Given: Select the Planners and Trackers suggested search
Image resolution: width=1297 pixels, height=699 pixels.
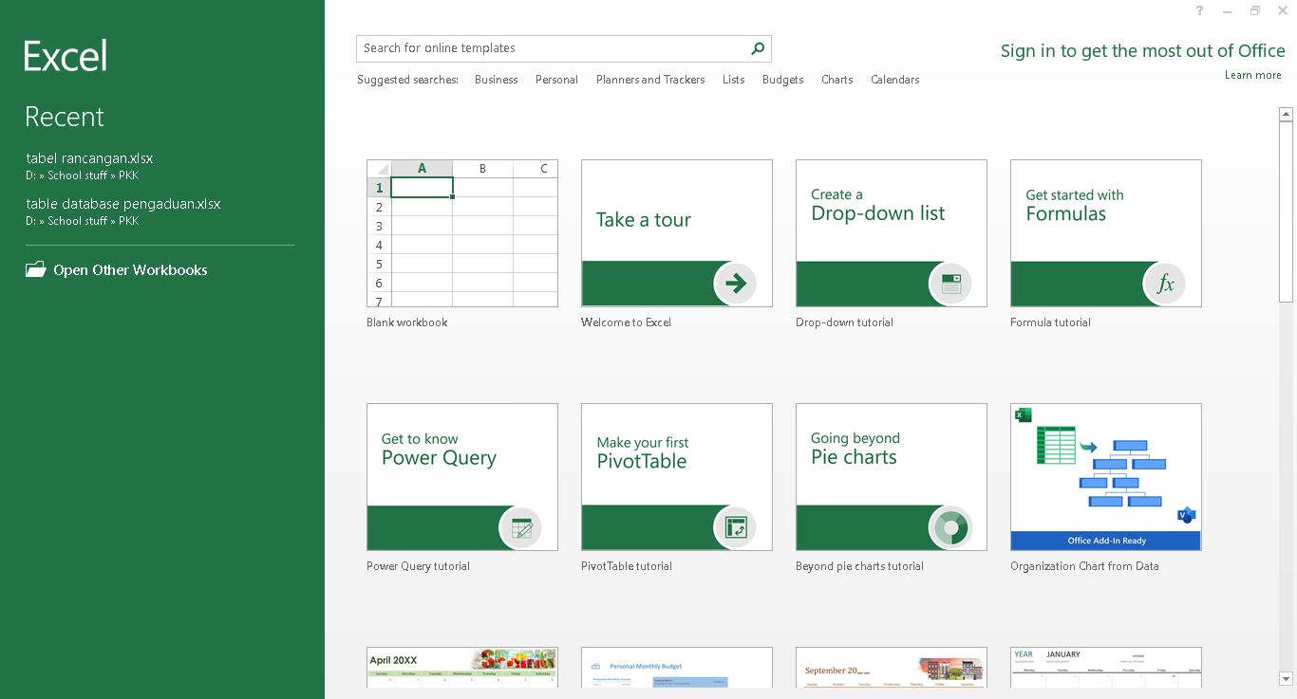Looking at the screenshot, I should 650,80.
